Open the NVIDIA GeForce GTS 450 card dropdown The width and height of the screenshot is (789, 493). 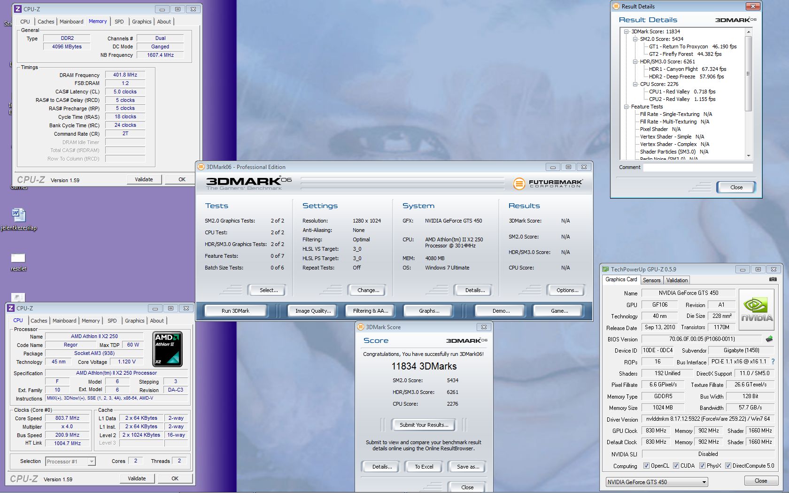click(x=657, y=482)
